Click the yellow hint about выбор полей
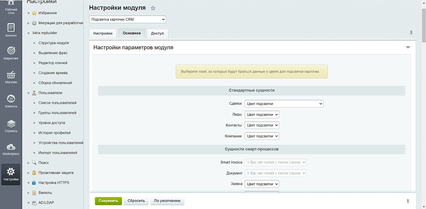Screen dimensions: 426x209 point(252,71)
